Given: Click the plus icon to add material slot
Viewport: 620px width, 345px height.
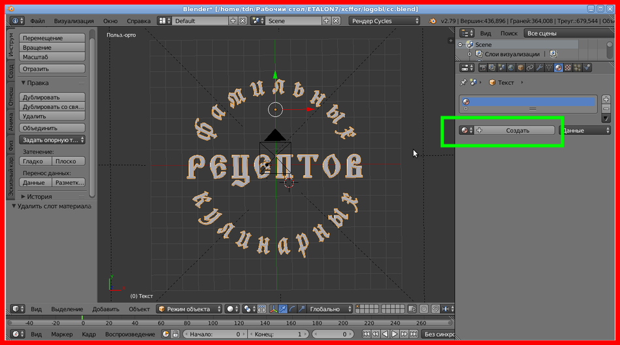Looking at the screenshot, I should (606, 99).
